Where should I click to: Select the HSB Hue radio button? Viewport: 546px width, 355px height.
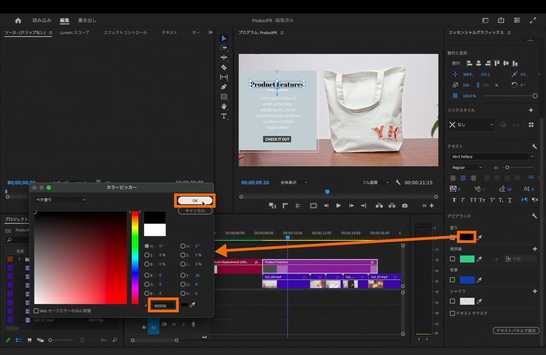tap(147, 246)
